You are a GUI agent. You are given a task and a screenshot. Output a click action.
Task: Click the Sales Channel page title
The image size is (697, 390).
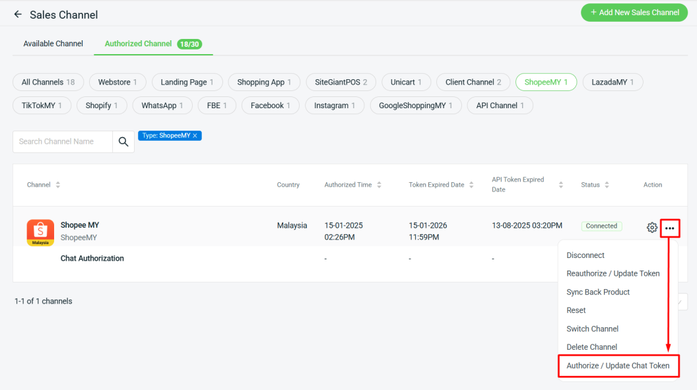click(x=63, y=15)
